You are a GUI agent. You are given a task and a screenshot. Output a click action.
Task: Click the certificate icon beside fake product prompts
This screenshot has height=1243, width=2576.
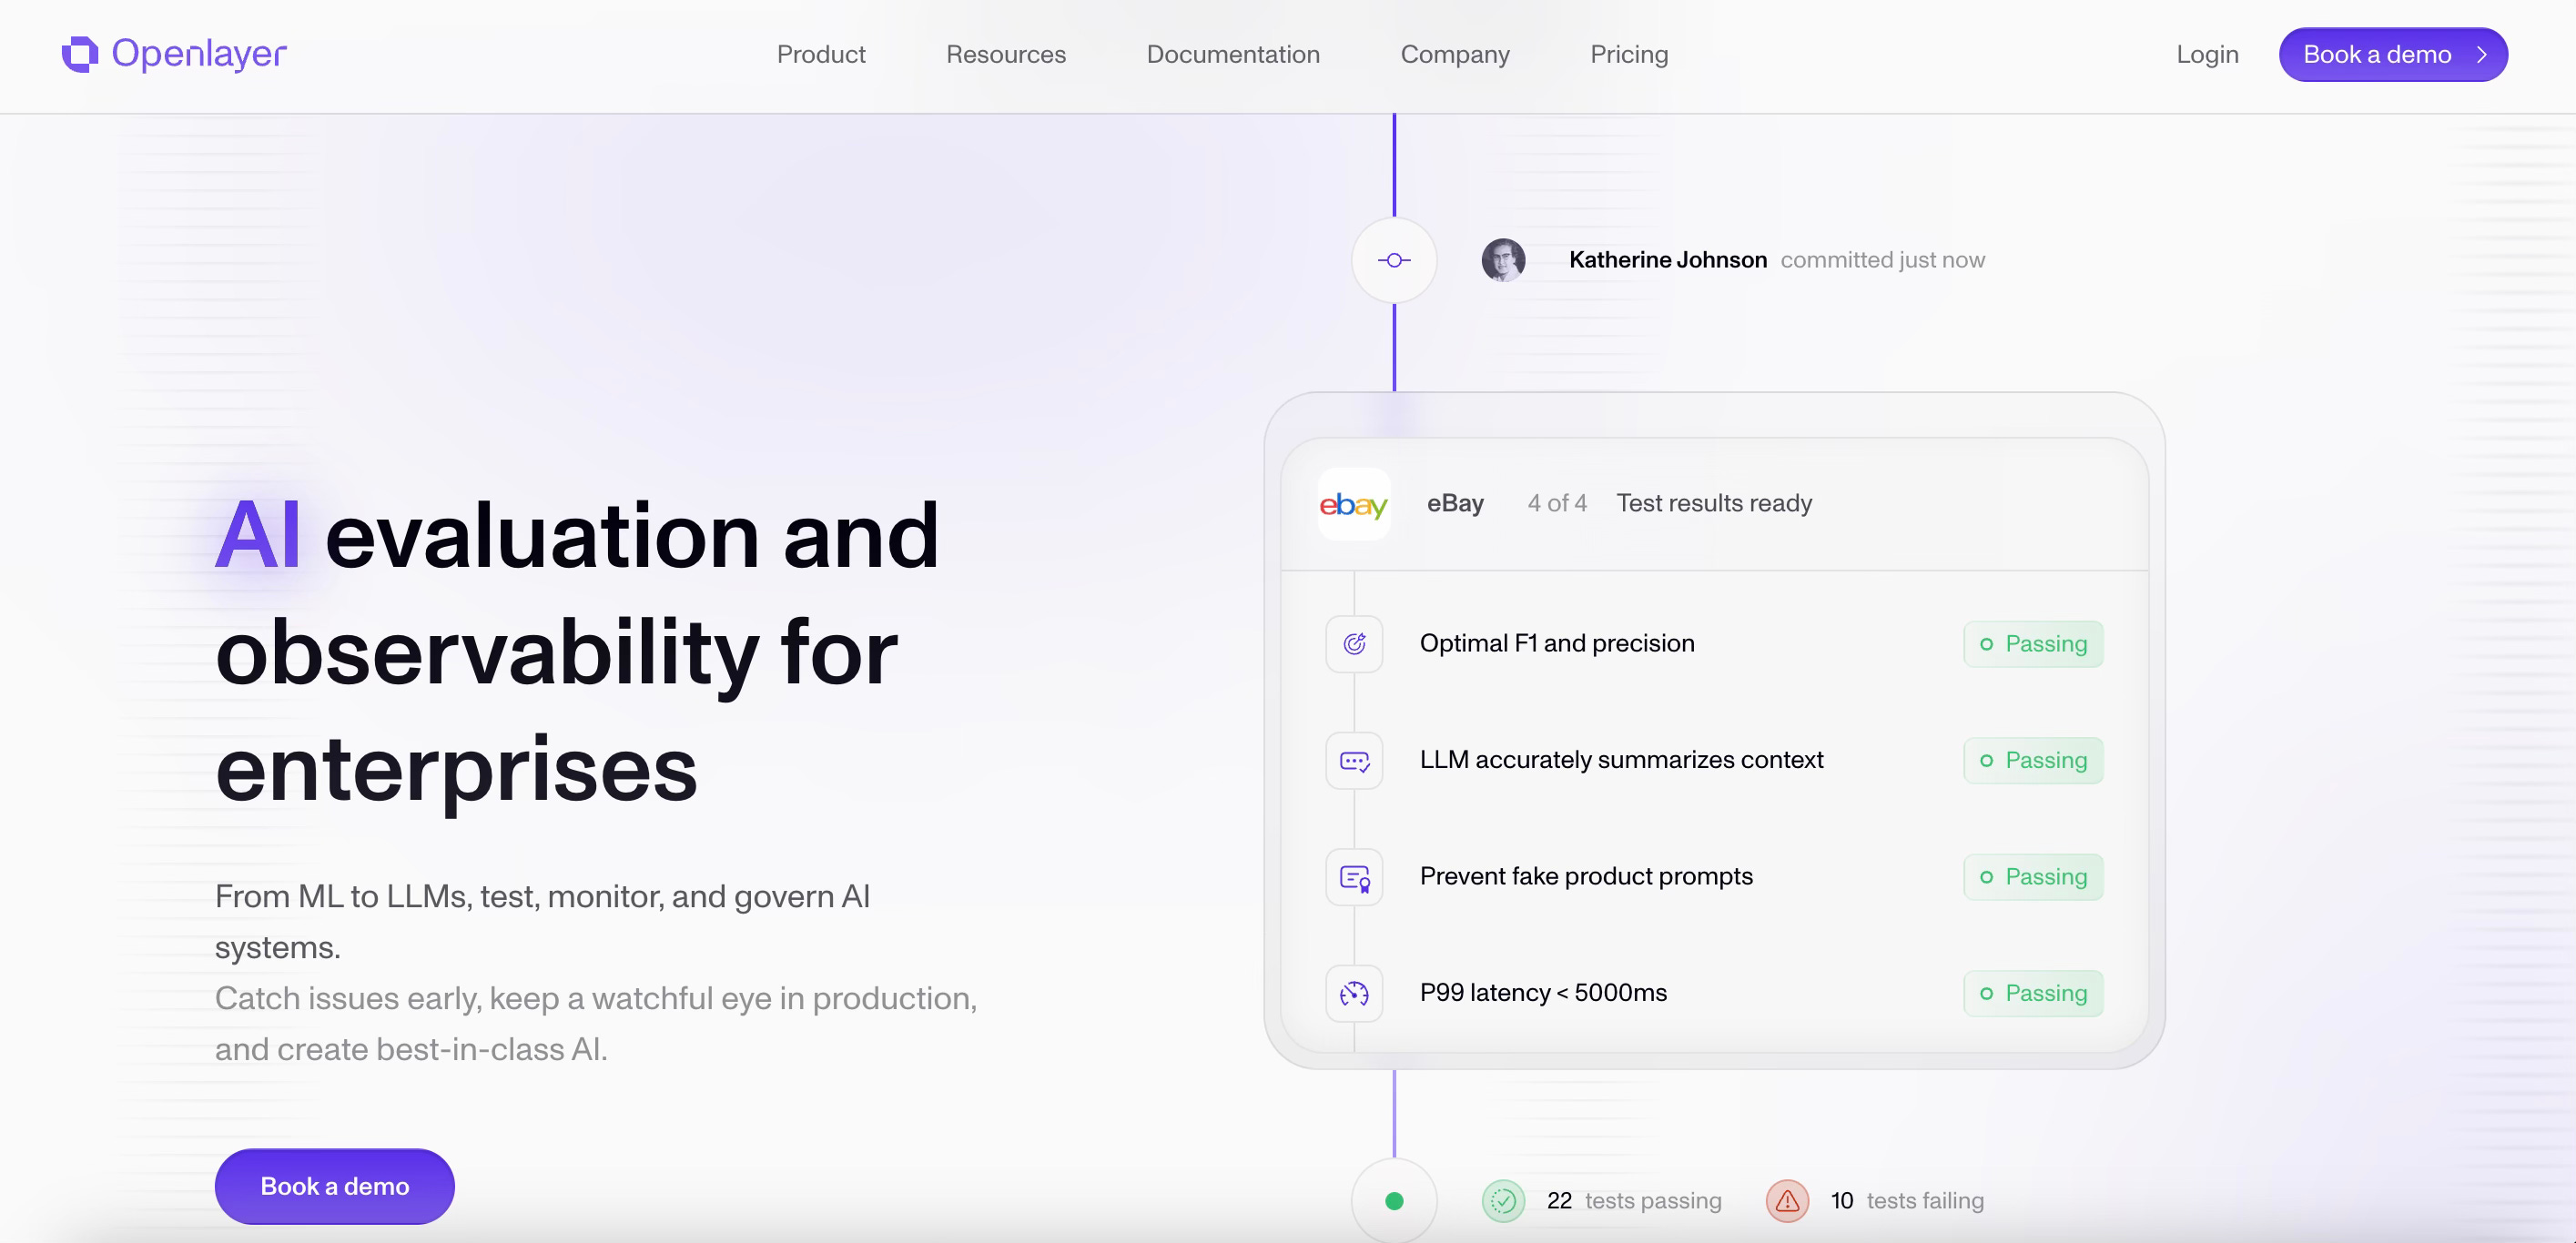1354,877
